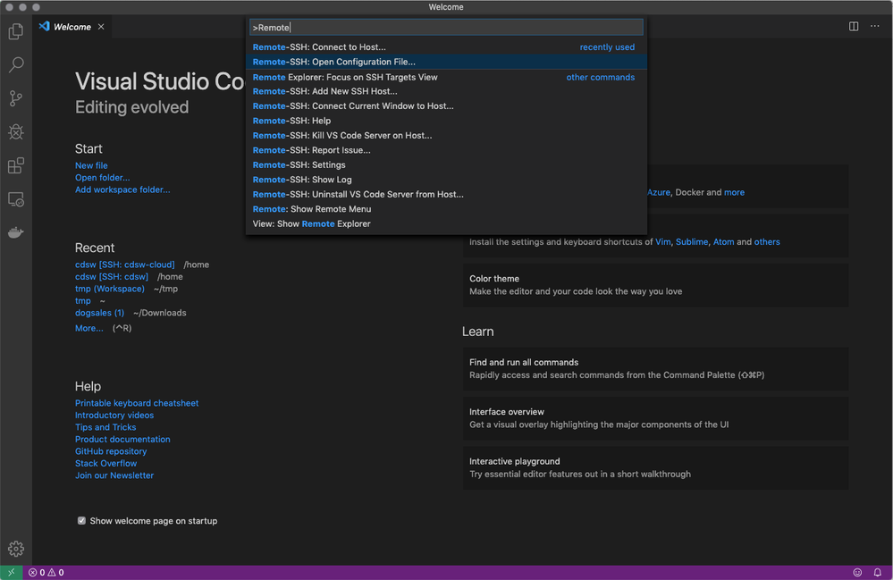The height and width of the screenshot is (580, 893).
Task: Run Remote Explorer: Focus on SSH Targets View
Action: 446,77
